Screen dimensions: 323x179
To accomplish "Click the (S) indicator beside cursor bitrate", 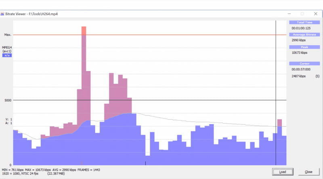I will coord(317,76).
